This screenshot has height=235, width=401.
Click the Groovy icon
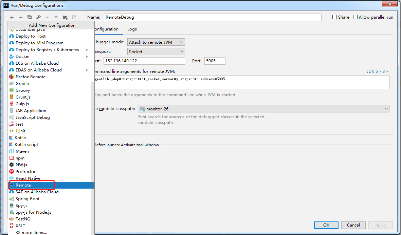click(12, 90)
